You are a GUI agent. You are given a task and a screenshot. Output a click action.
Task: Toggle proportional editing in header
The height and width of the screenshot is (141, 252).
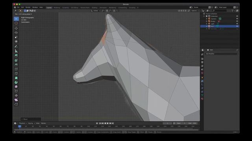[114, 11]
